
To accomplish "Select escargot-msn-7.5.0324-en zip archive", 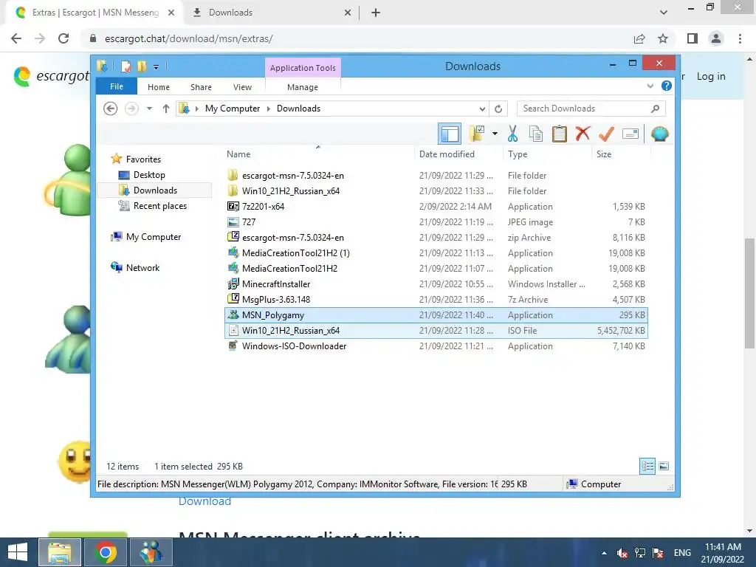I will [436, 237].
